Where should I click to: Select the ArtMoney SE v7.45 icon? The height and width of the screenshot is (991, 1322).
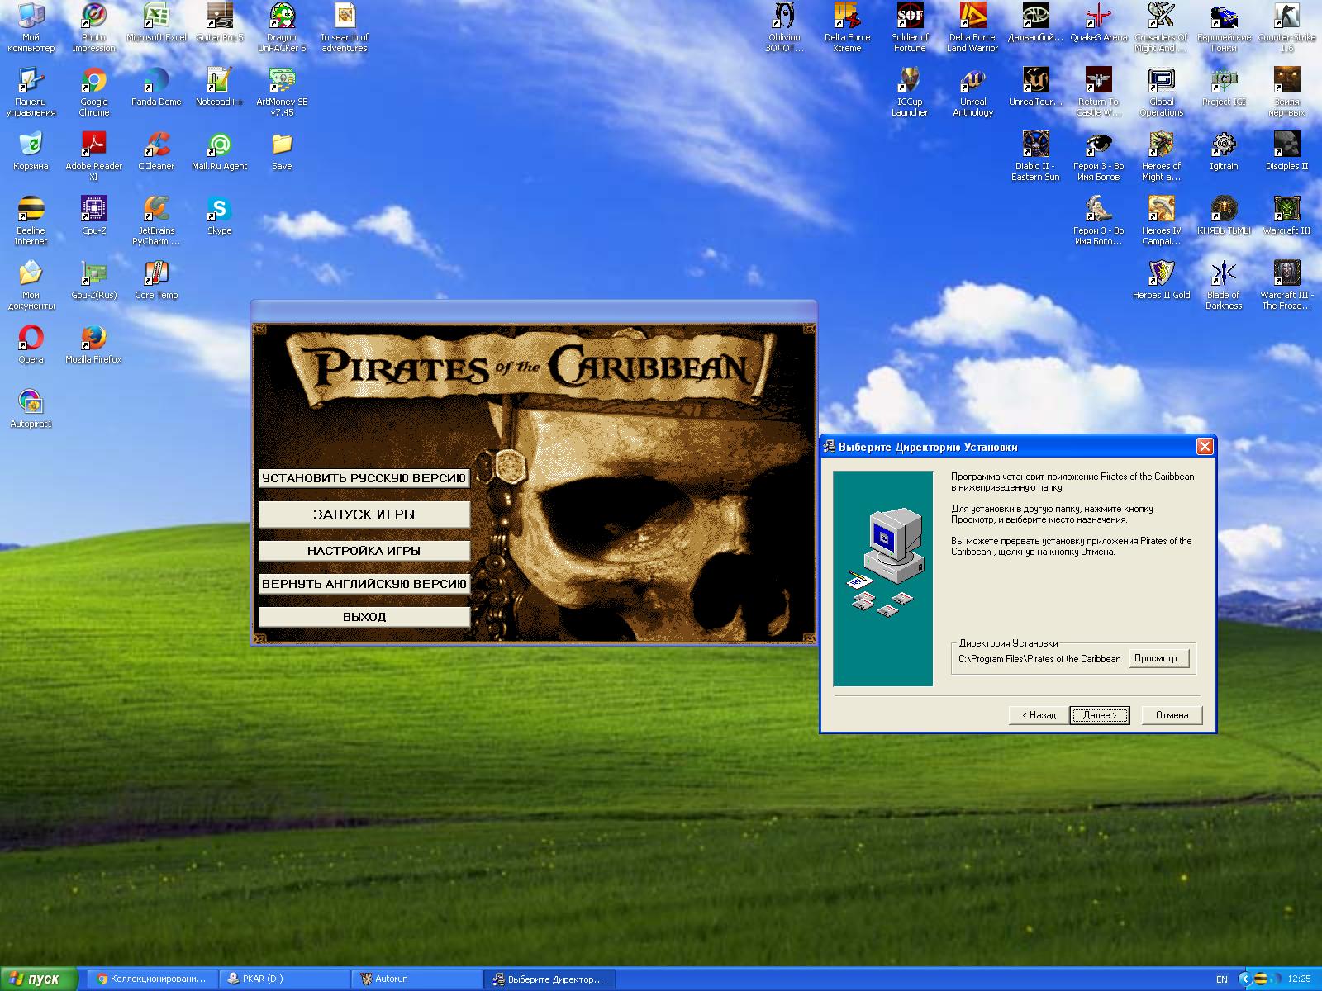tap(282, 92)
